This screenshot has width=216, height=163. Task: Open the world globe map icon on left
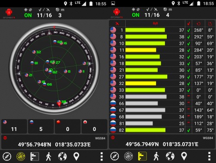[62, 156]
